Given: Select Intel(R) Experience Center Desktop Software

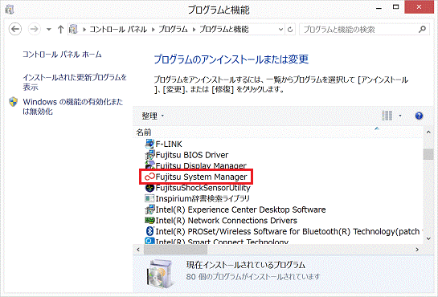Looking at the screenshot, I should (x=240, y=210).
